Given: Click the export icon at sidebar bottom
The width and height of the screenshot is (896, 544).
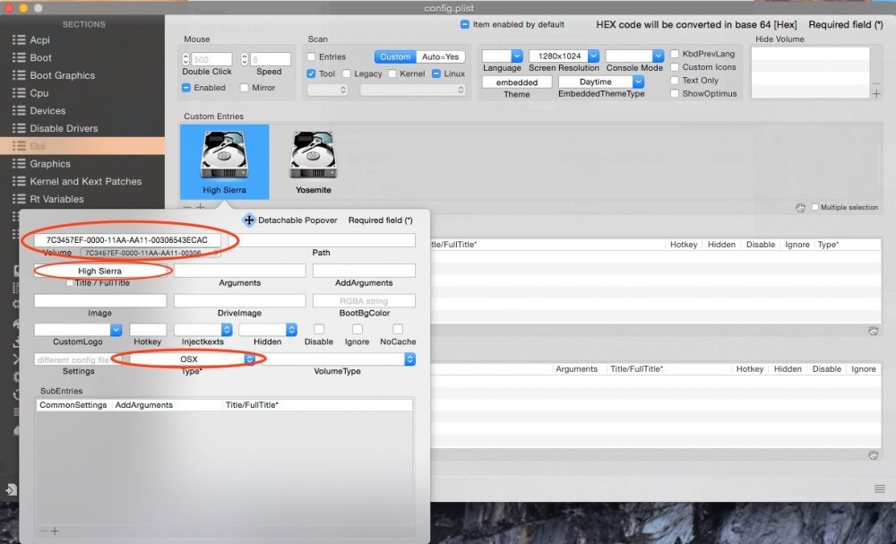Looking at the screenshot, I should (11, 489).
